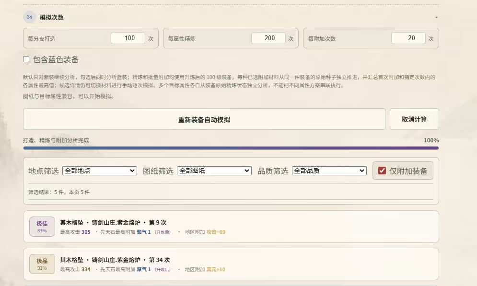The image size is (477, 286).
Task: Click the 取消计算 button
Action: coord(414,119)
